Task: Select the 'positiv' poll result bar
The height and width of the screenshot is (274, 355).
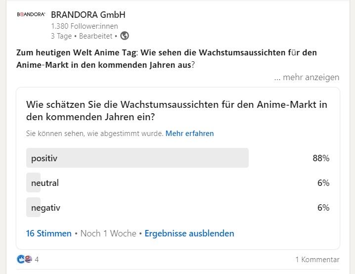Action: (x=137, y=158)
